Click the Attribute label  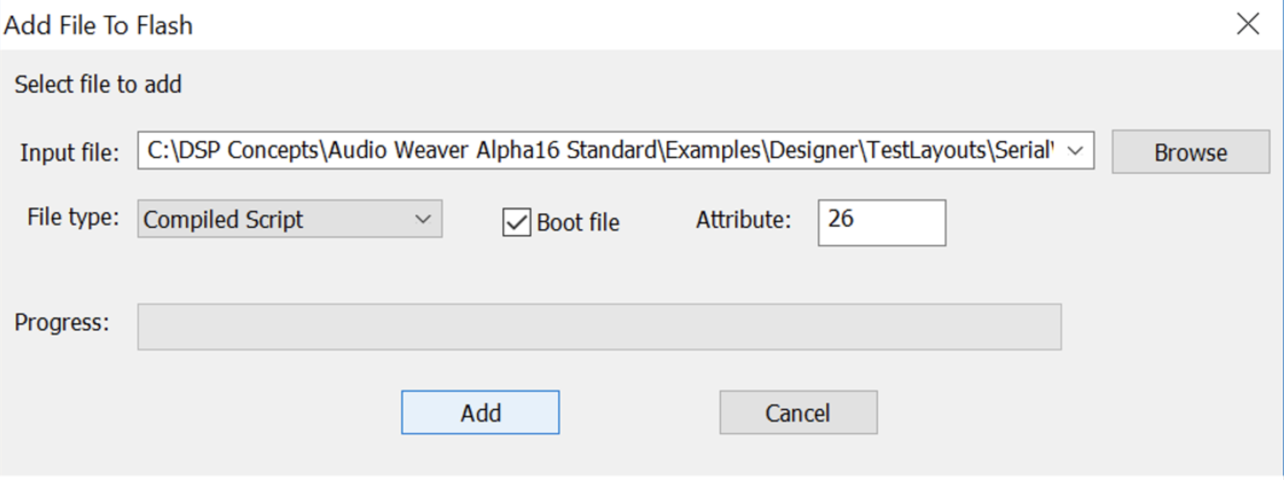(743, 220)
